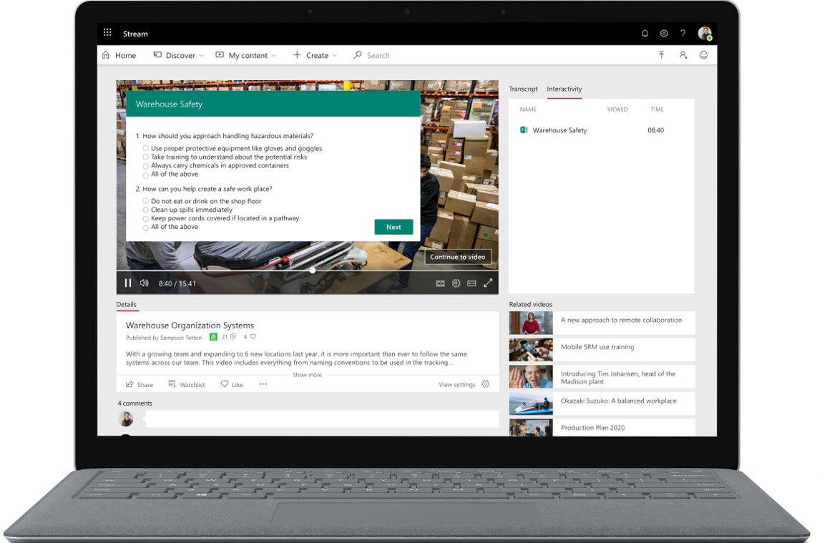827x543 pixels.
Task: Switch to the Transcript tab
Action: (x=523, y=89)
